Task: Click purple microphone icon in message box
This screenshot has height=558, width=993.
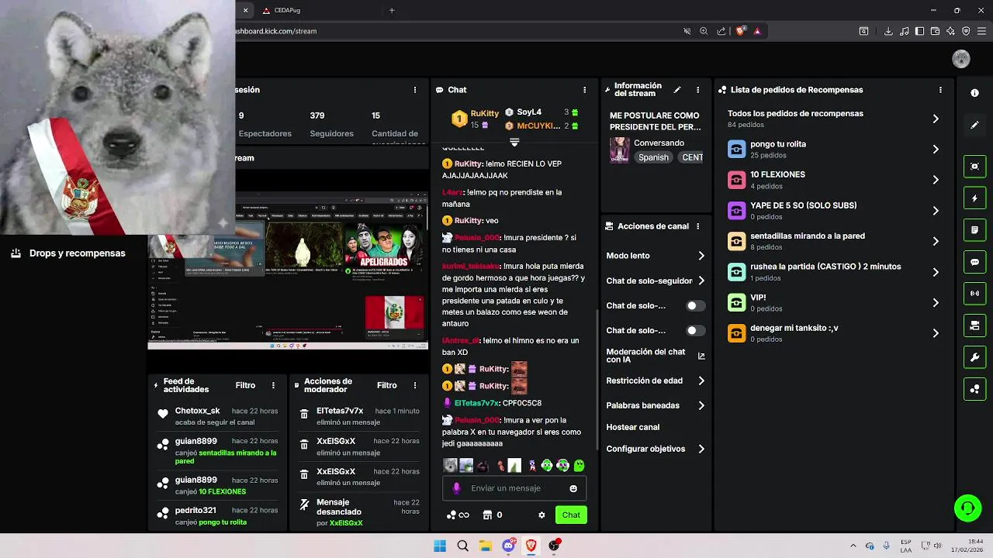Action: point(456,488)
